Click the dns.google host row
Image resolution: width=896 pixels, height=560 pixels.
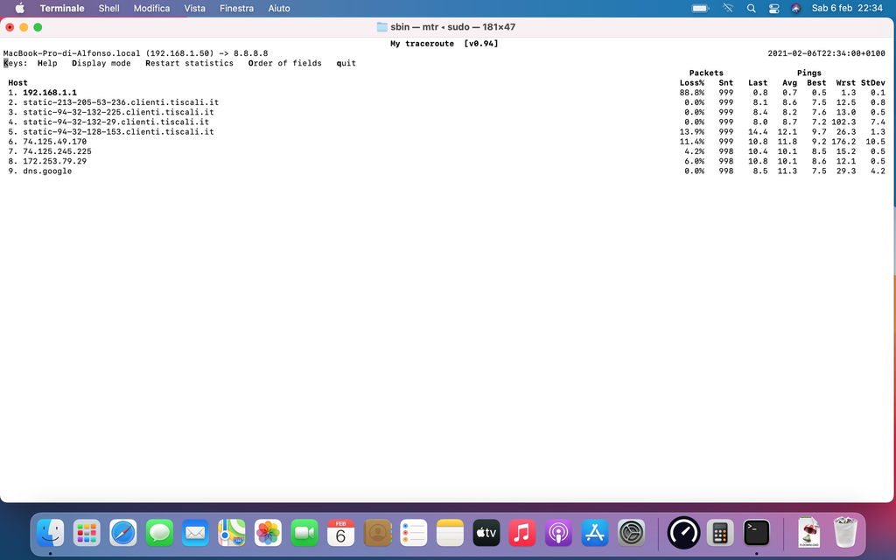pyautogui.click(x=47, y=171)
